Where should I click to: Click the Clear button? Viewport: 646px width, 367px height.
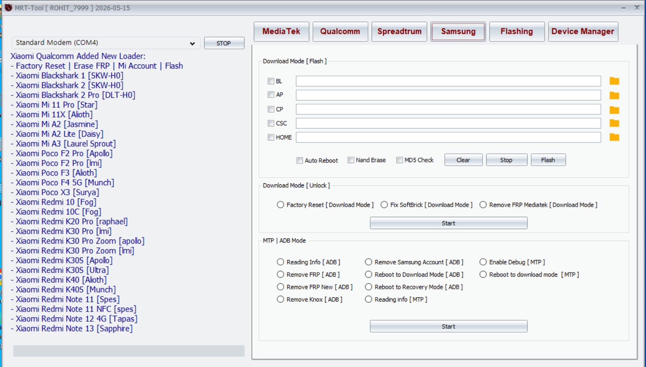pos(463,160)
